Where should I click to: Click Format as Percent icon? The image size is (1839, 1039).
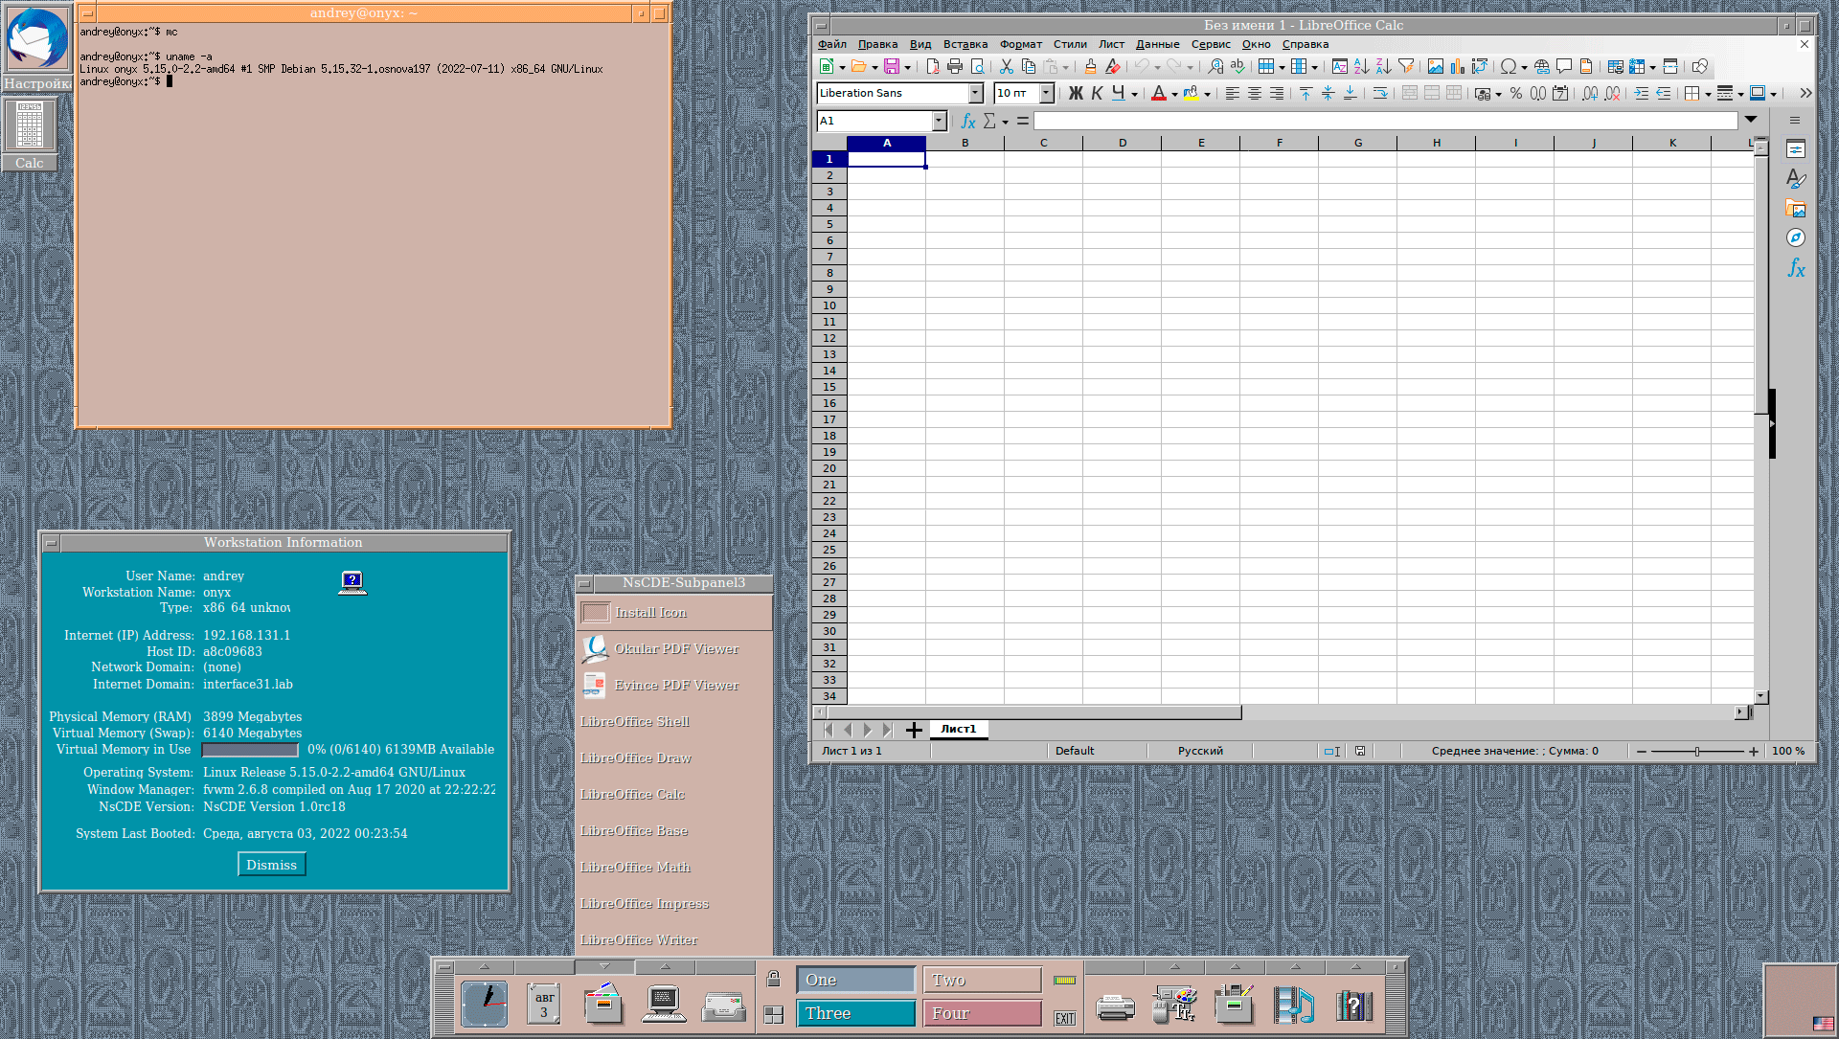[1515, 93]
